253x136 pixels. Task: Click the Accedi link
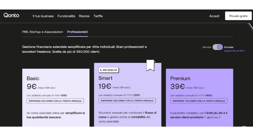pos(214,16)
